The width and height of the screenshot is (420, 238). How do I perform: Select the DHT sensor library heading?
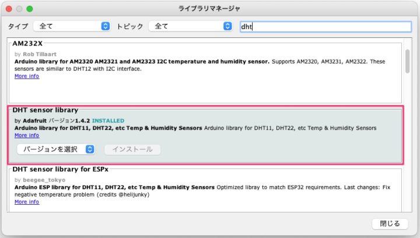(x=45, y=110)
